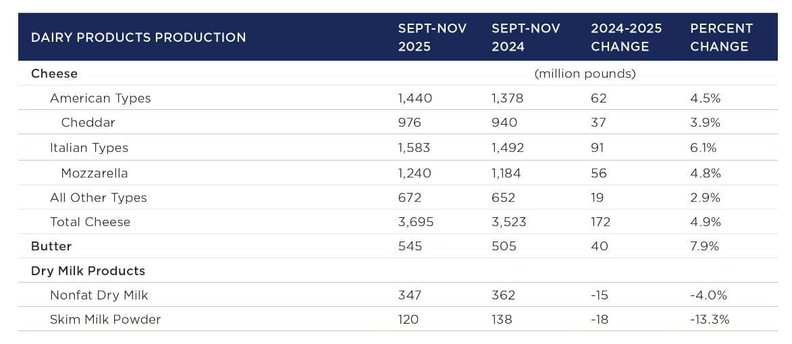Click the Percent Change column header
Image resolution: width=792 pixels, height=344 pixels.
[x=721, y=38]
